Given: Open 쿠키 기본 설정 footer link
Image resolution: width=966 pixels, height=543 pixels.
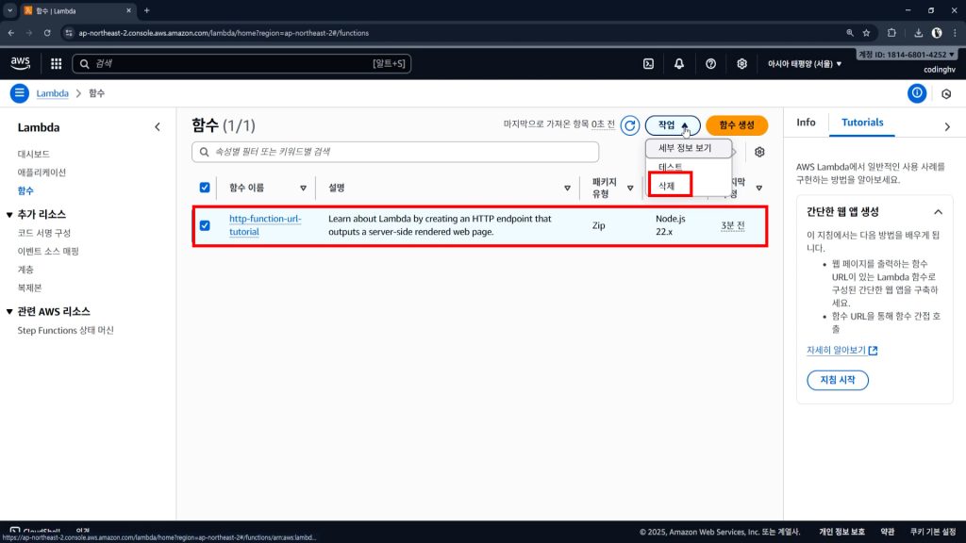Looking at the screenshot, I should tap(933, 532).
